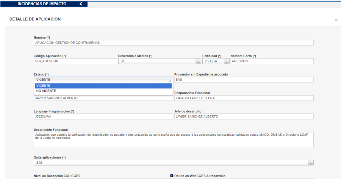The width and height of the screenshot is (341, 179).
Task: Collapse the Incidencias de Impacto chevron arrow
Action: pos(81,4)
